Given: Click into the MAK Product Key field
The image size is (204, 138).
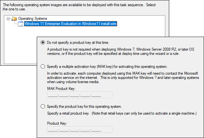Looking at the screenshot, I should point(80,95).
